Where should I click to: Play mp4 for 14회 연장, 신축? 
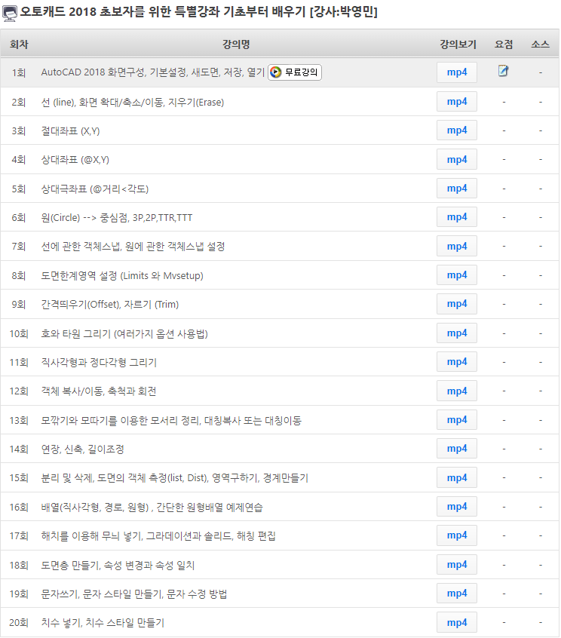tap(457, 449)
